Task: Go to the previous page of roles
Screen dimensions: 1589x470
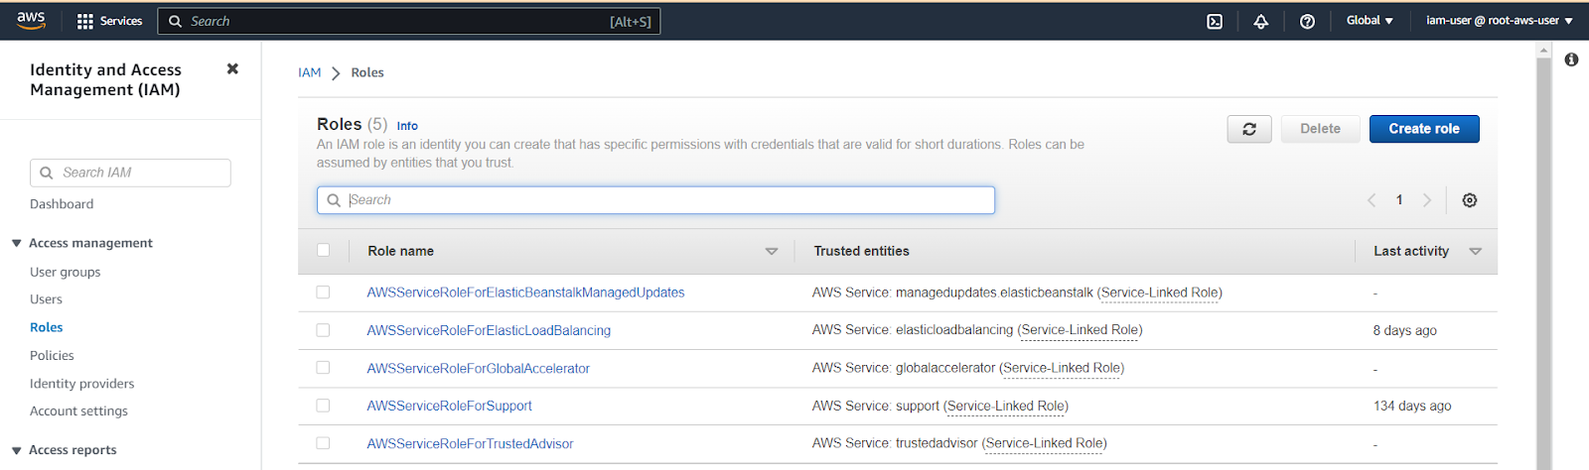Action: pos(1372,200)
